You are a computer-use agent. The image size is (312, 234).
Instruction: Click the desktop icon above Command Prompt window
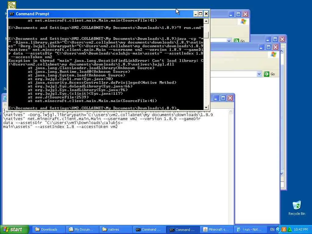(12, 5)
